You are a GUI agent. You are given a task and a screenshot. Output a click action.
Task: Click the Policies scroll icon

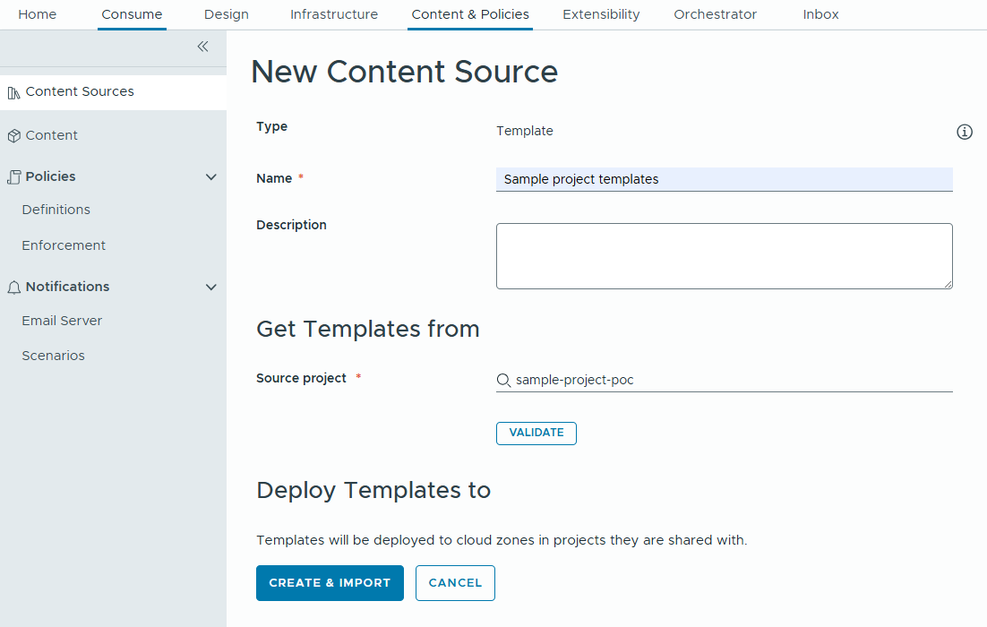tap(13, 177)
